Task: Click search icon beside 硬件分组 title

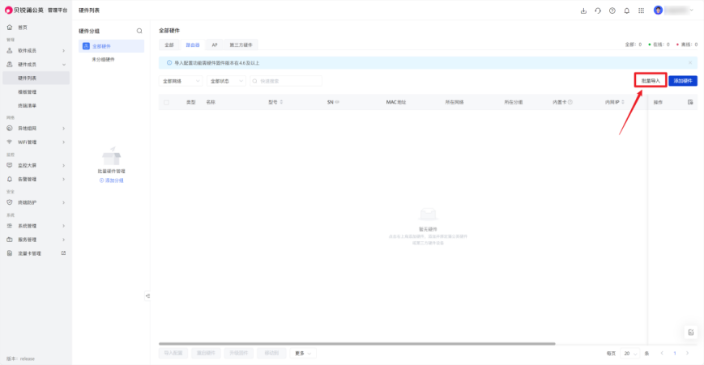Action: point(139,31)
